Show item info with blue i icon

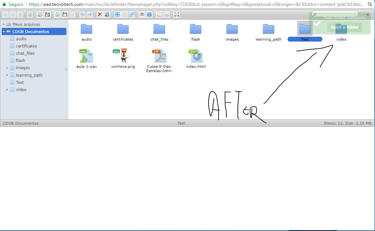point(150,14)
